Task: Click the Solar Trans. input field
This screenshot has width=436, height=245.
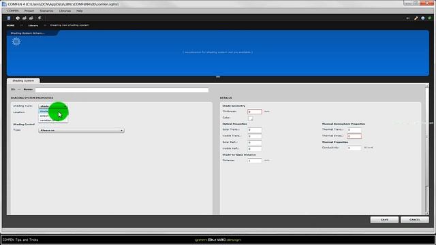Action: tap(255, 130)
